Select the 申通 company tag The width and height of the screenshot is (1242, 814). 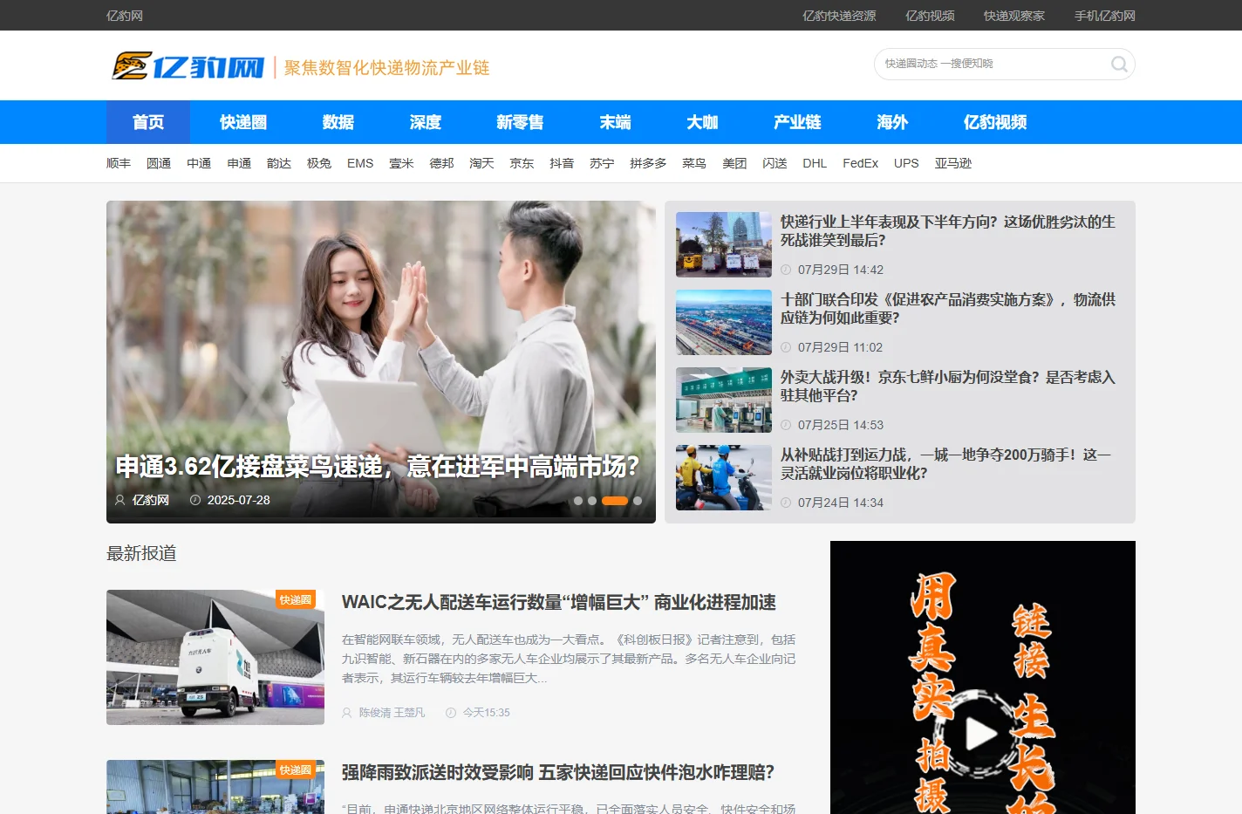pyautogui.click(x=239, y=163)
